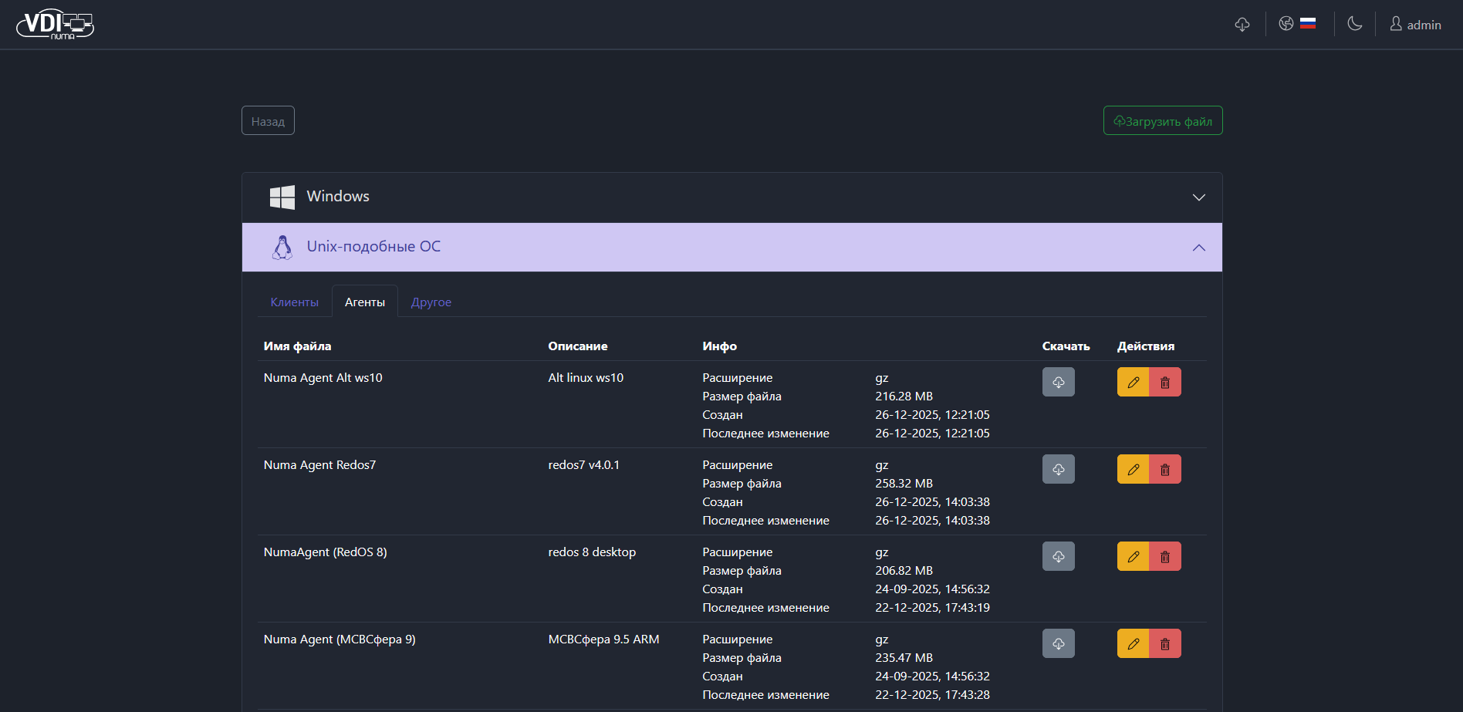Viewport: 1463px width, 712px height.
Task: Switch to the Клиенты tab
Action: pyautogui.click(x=294, y=302)
